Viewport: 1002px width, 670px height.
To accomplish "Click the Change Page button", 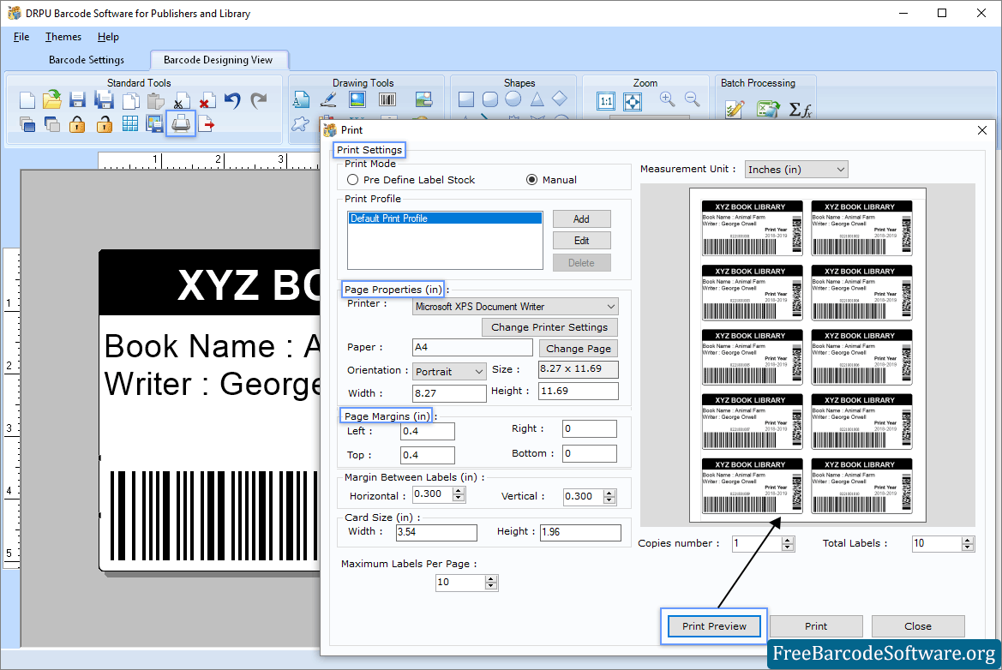I will [578, 349].
